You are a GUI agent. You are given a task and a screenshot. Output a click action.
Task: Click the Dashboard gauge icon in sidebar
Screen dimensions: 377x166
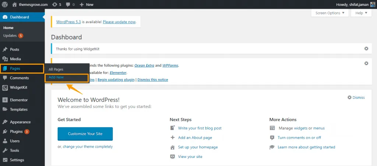(5, 17)
